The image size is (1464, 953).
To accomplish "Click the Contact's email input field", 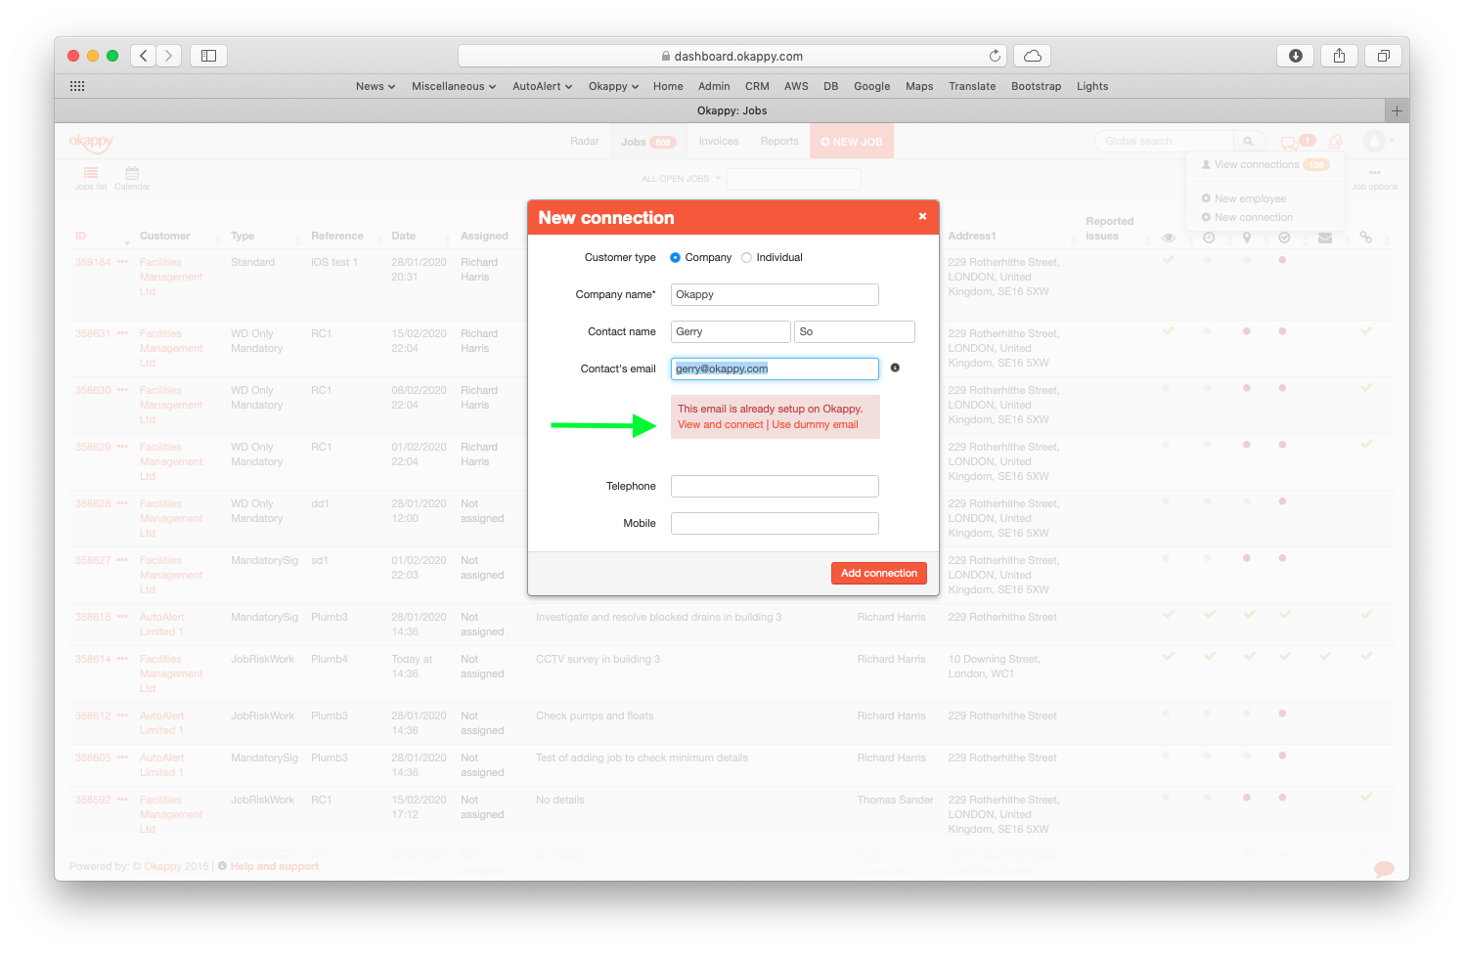I will point(775,368).
